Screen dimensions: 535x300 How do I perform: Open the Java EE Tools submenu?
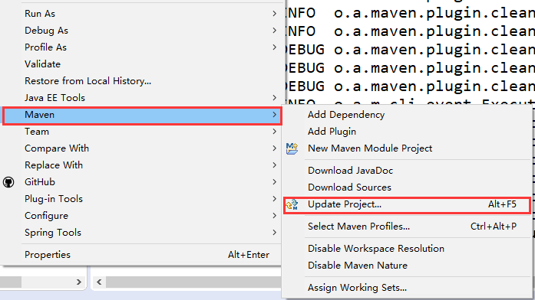pyautogui.click(x=141, y=98)
